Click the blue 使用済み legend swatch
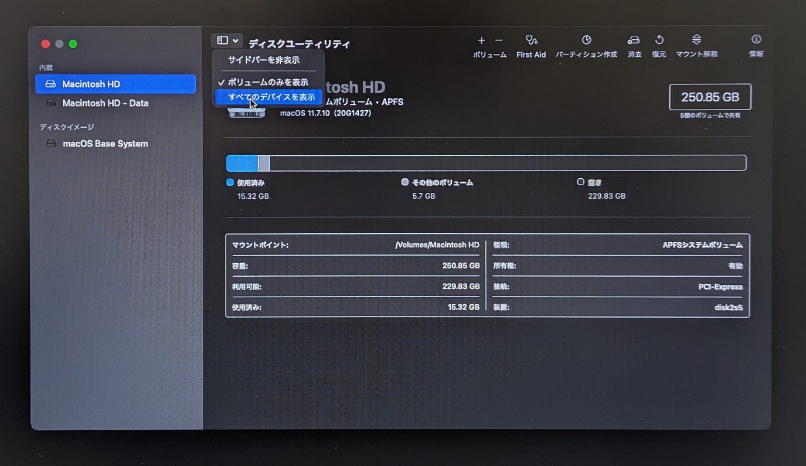Image resolution: width=806 pixels, height=466 pixels. [x=230, y=182]
